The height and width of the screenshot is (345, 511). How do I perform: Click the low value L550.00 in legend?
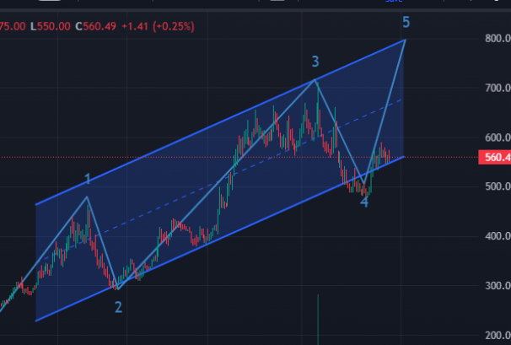click(x=51, y=26)
